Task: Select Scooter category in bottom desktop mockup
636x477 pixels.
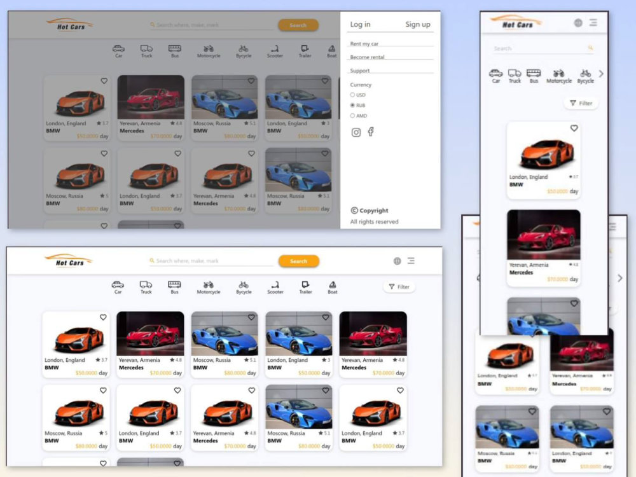Action: point(275,287)
